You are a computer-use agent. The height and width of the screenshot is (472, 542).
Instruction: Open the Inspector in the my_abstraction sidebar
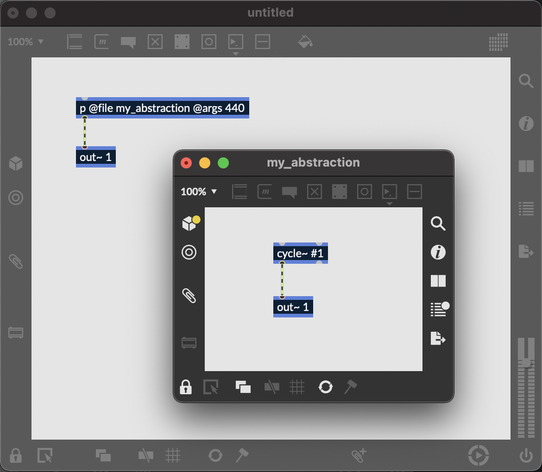pos(438,252)
